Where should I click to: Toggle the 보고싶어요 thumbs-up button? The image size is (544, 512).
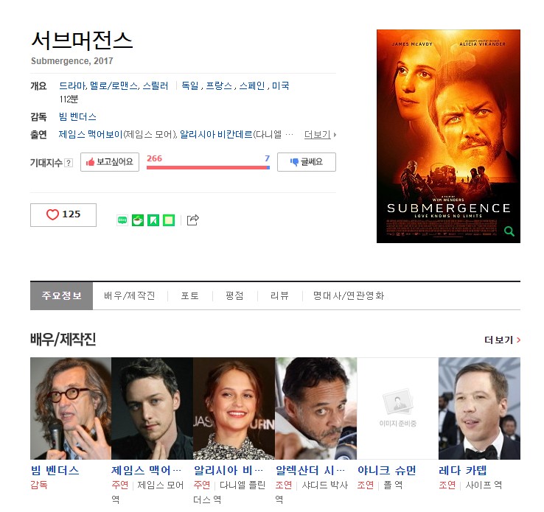click(x=110, y=162)
